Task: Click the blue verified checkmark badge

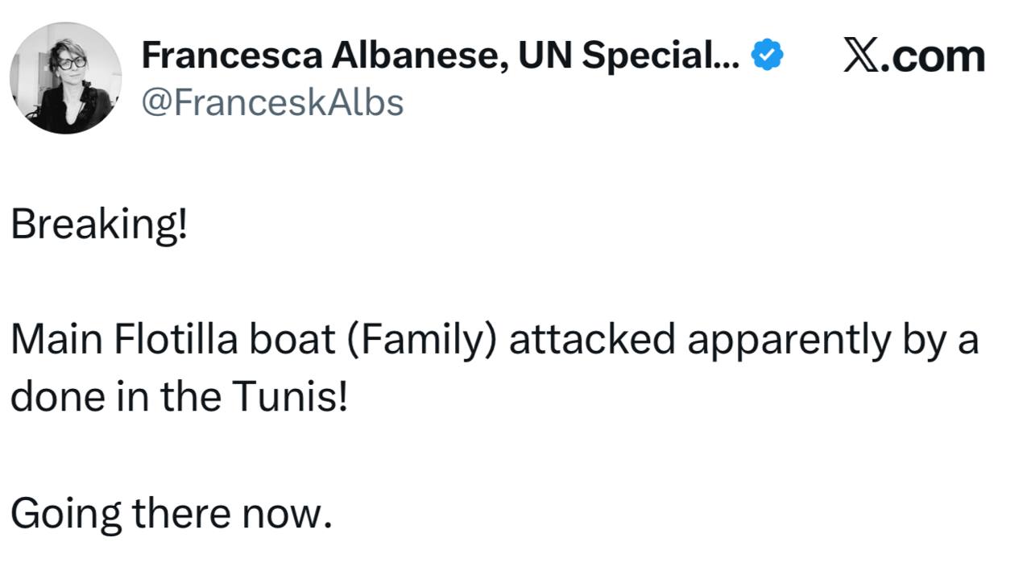Action: point(767,56)
